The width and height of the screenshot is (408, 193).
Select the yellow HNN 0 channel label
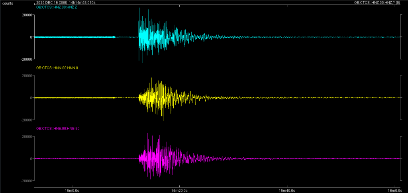point(57,68)
